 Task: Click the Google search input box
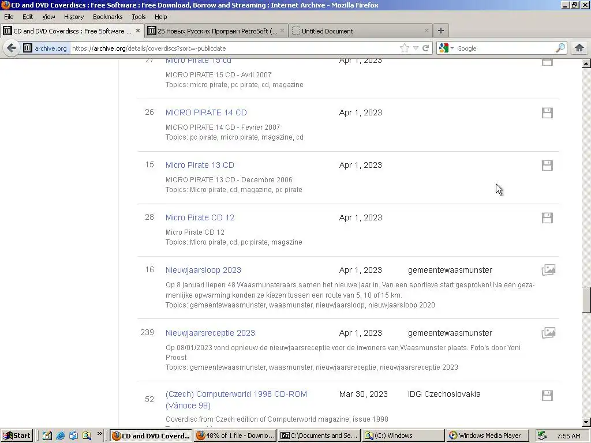tap(505, 48)
